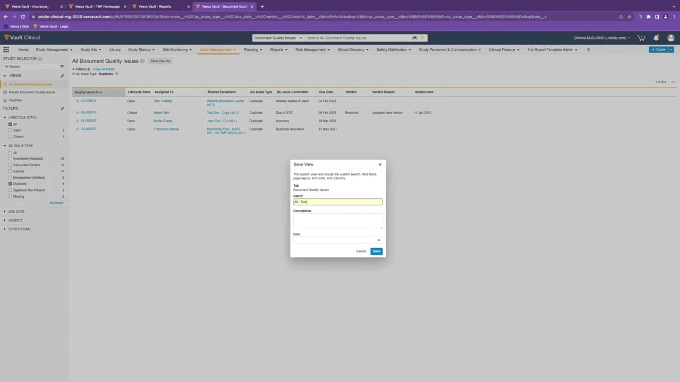Open the Document Quality Issues search scope dropdown
The image size is (680, 382).
(x=278, y=38)
